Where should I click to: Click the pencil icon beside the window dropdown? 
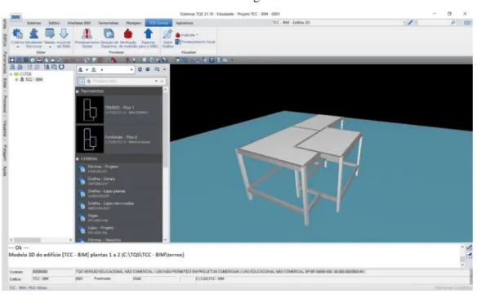(x=410, y=23)
